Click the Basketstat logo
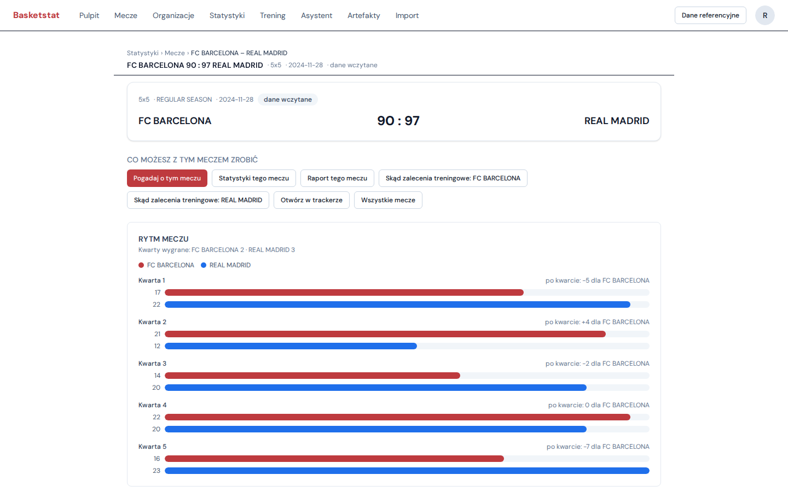This screenshot has width=788, height=492. 36,15
